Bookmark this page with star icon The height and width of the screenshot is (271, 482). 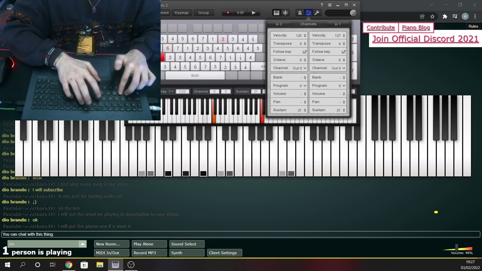[x=432, y=17]
